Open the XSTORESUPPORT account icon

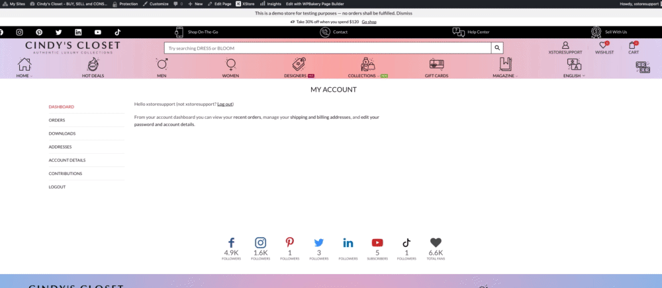pyautogui.click(x=565, y=45)
